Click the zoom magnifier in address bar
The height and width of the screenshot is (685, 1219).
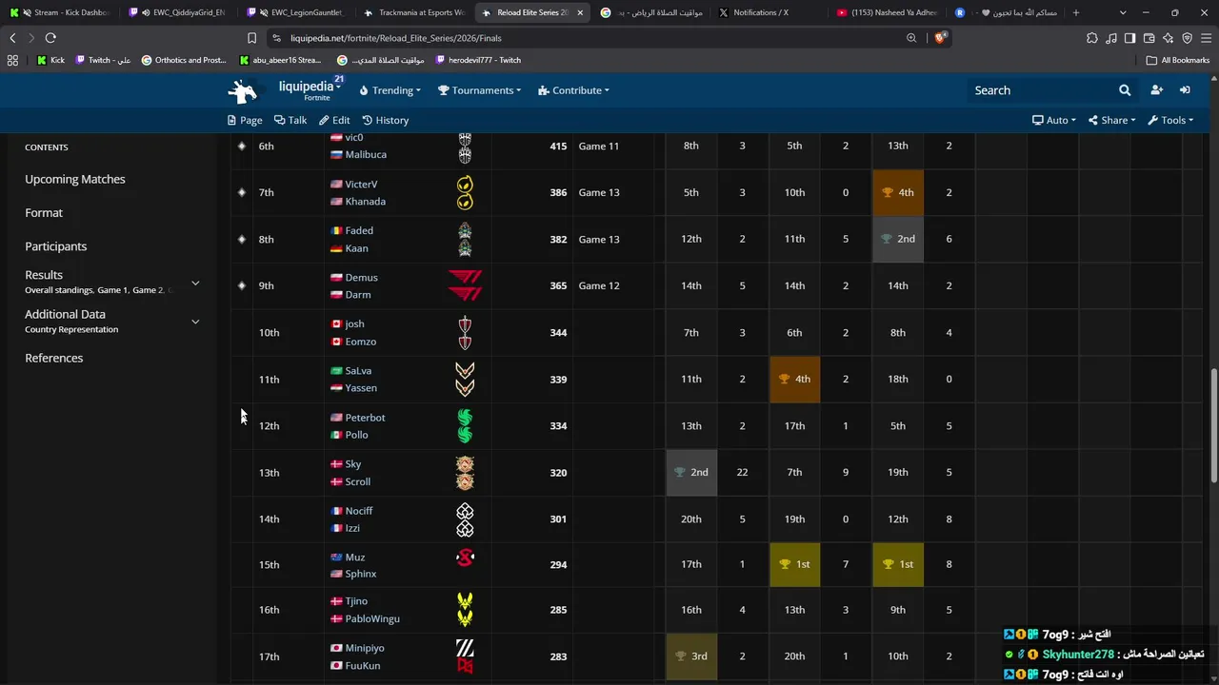911,38
